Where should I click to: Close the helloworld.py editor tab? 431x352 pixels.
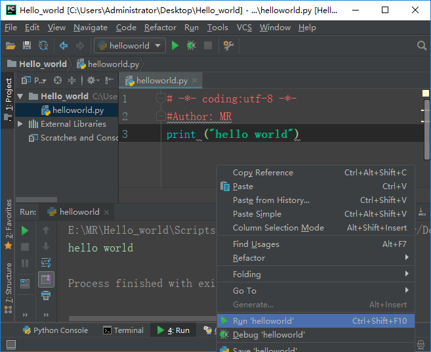(195, 80)
